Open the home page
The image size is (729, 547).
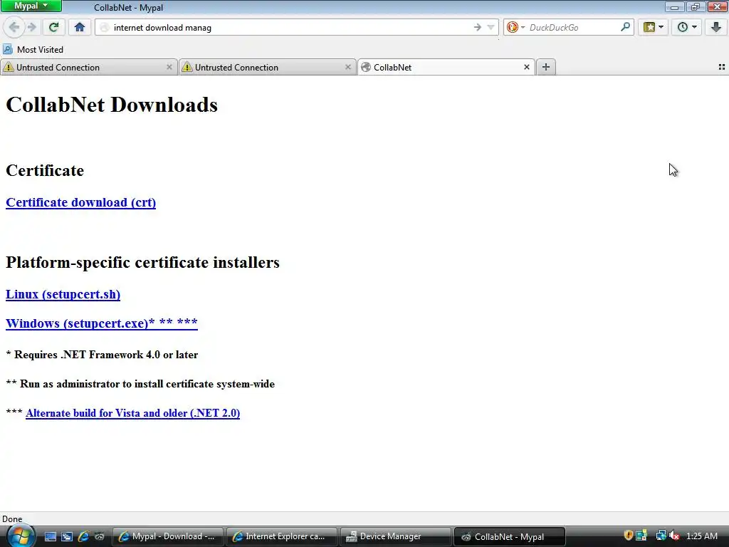pos(80,28)
